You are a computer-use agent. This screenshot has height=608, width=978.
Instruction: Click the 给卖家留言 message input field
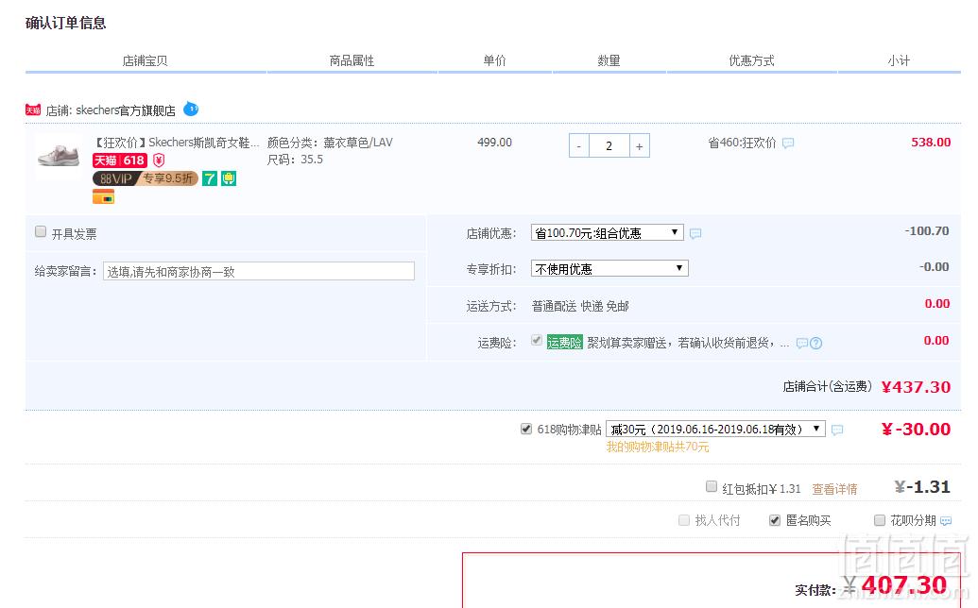[x=259, y=271]
